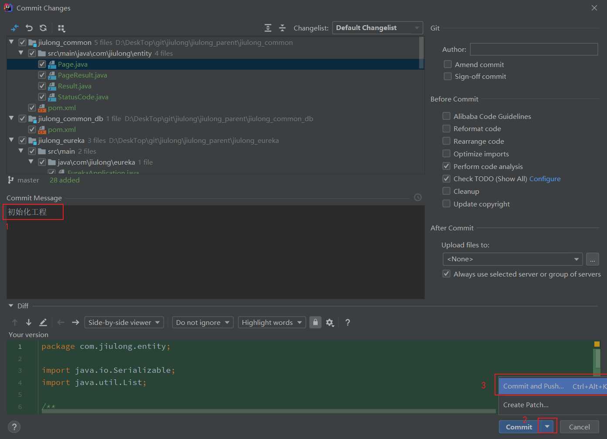The image size is (607, 439).
Task: Enable the Optimize imports checkbox
Action: tap(446, 153)
